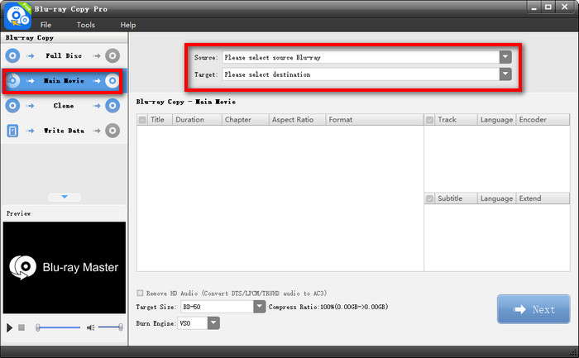The image size is (579, 358).
Task: Open the Write Data mode
Action: [64, 131]
